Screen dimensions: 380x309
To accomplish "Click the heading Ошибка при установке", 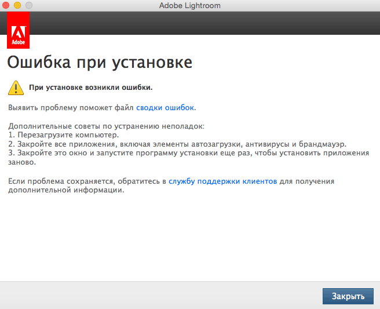I will pos(100,63).
